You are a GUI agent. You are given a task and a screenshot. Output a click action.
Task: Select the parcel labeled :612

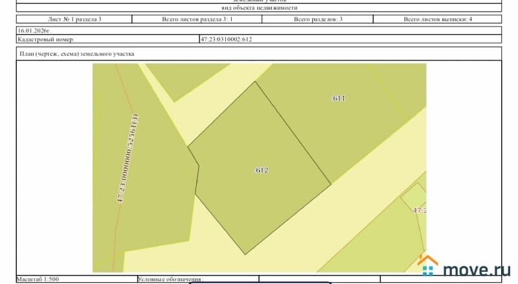point(260,170)
